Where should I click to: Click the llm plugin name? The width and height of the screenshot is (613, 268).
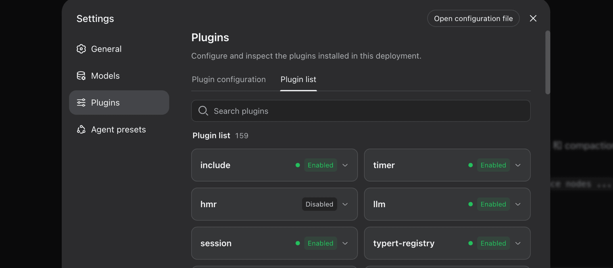tap(379, 204)
